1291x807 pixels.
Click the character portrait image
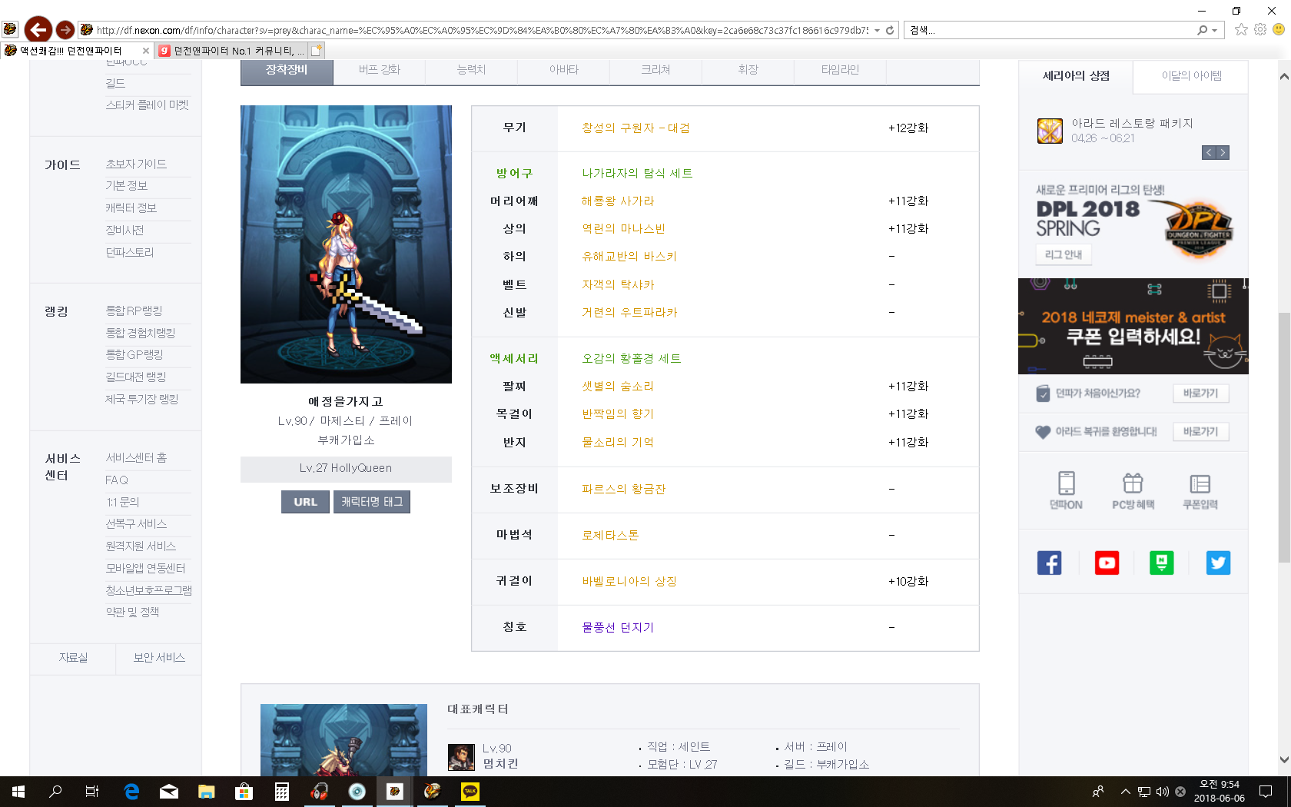click(x=346, y=244)
